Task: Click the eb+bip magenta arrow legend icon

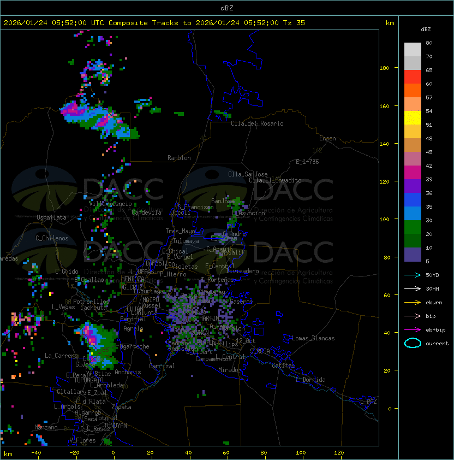Action: click(x=413, y=330)
